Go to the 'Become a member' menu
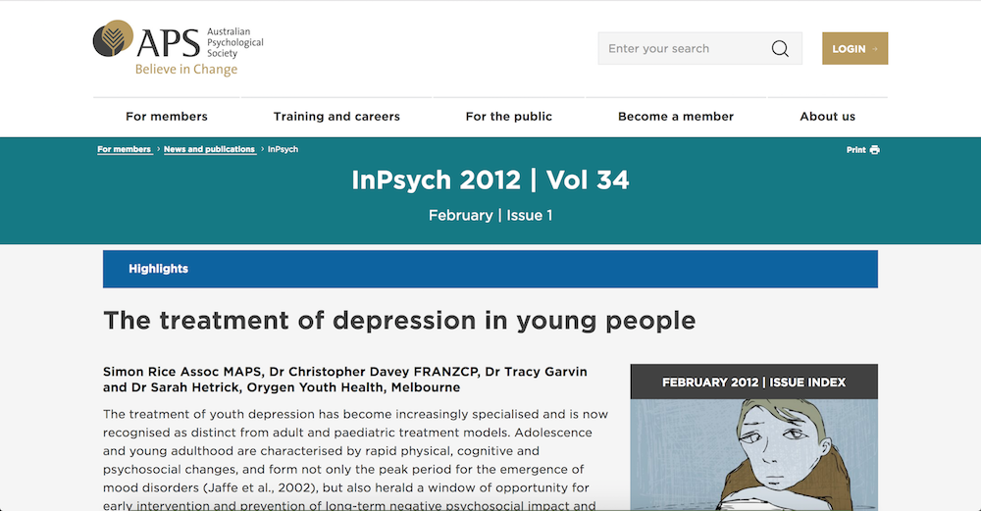Screen dimensions: 981x511 click(676, 117)
